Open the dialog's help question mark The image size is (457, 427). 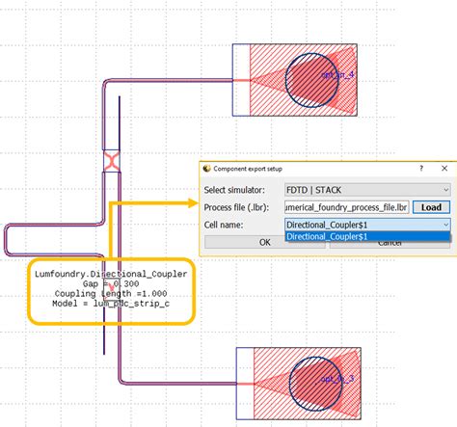421,169
